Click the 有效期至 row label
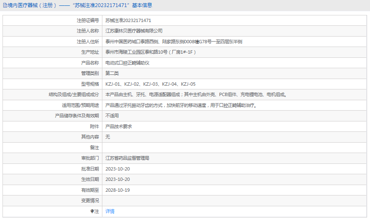The image size is (370, 220). pyautogui.click(x=90, y=190)
